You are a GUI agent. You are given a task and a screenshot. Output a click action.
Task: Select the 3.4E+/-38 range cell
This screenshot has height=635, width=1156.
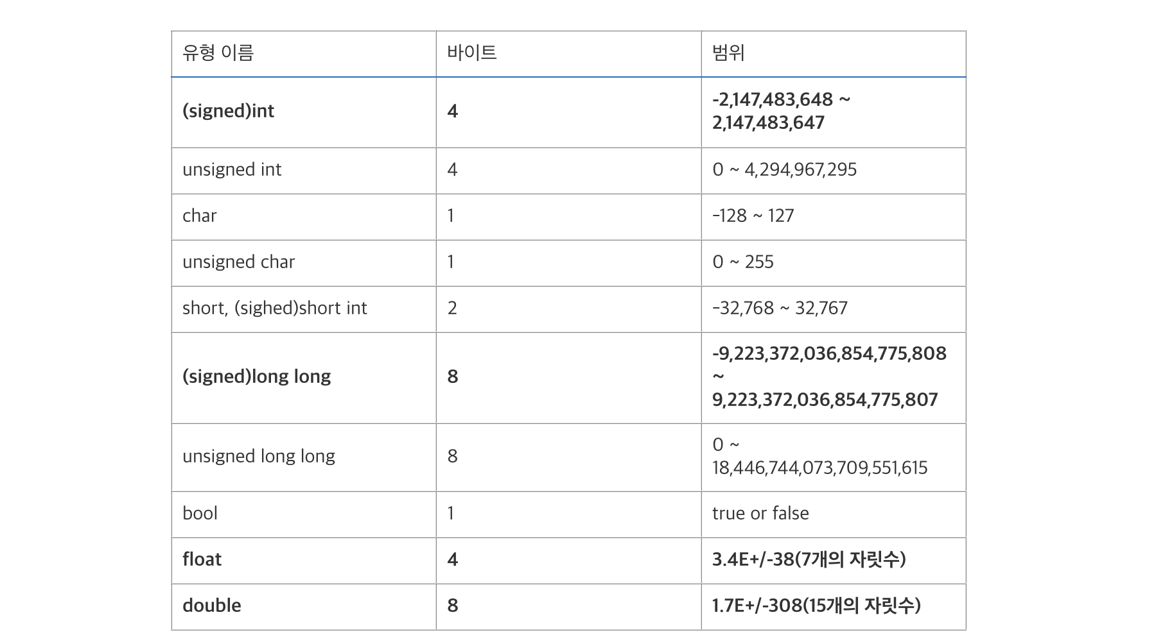834,561
